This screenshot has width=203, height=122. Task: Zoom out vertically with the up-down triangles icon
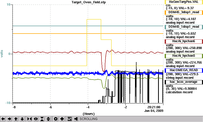(48, 119)
